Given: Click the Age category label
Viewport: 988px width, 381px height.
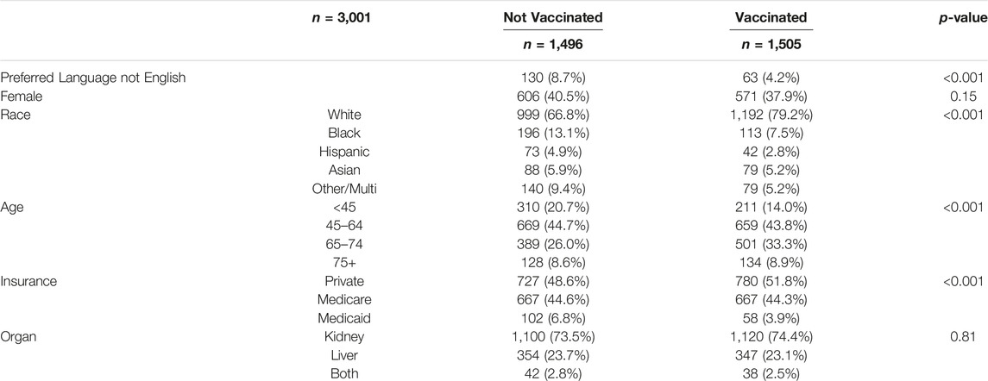Looking at the screenshot, I should [10, 207].
